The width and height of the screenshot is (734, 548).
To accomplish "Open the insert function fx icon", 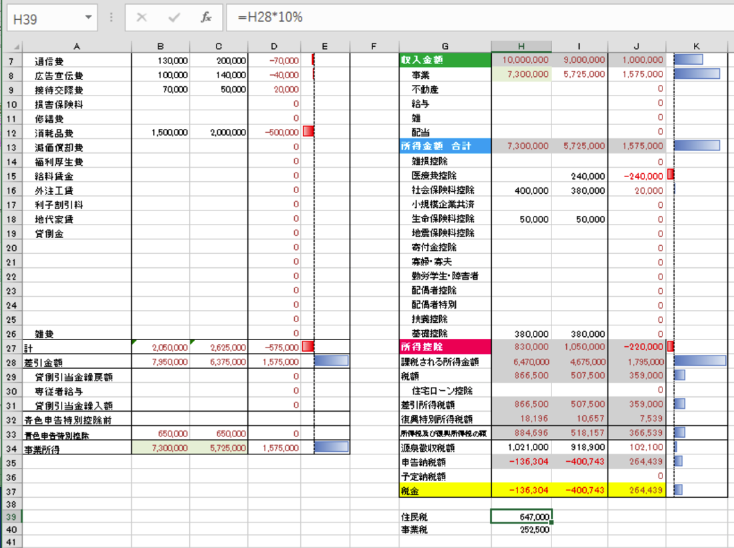I will [206, 18].
